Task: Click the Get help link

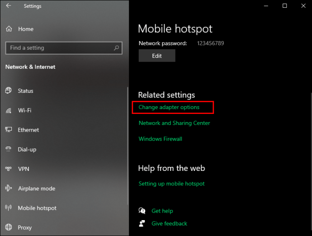Action: pos(162,211)
